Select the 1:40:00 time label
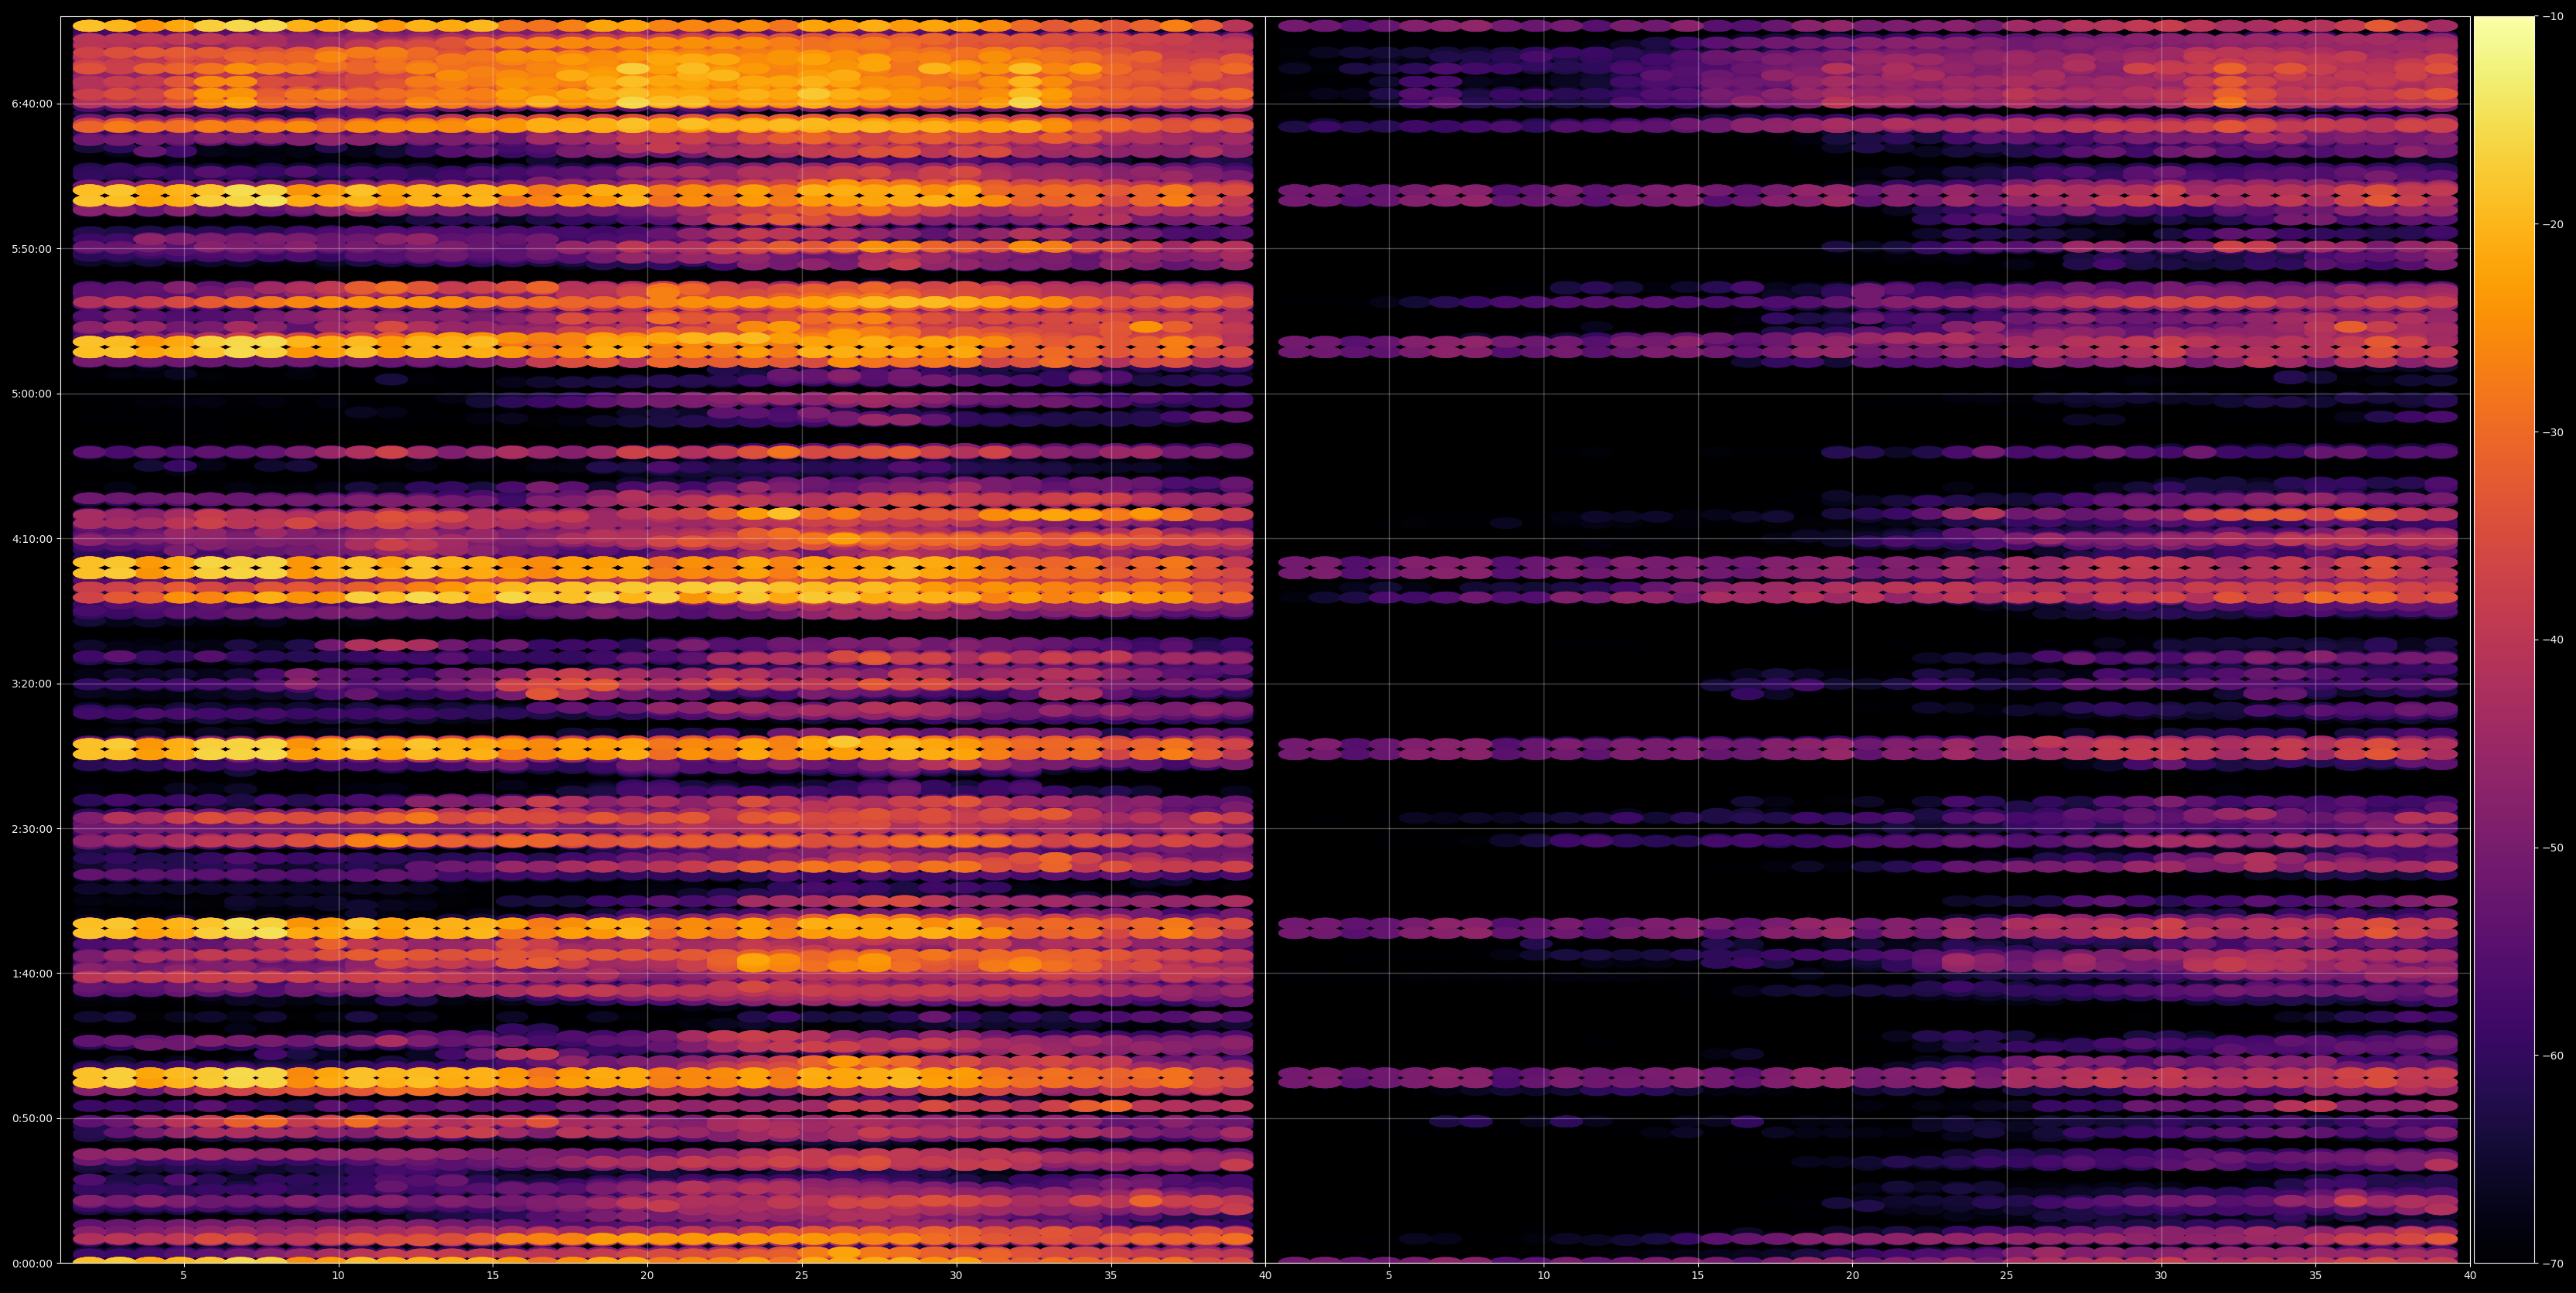 tap(32, 973)
